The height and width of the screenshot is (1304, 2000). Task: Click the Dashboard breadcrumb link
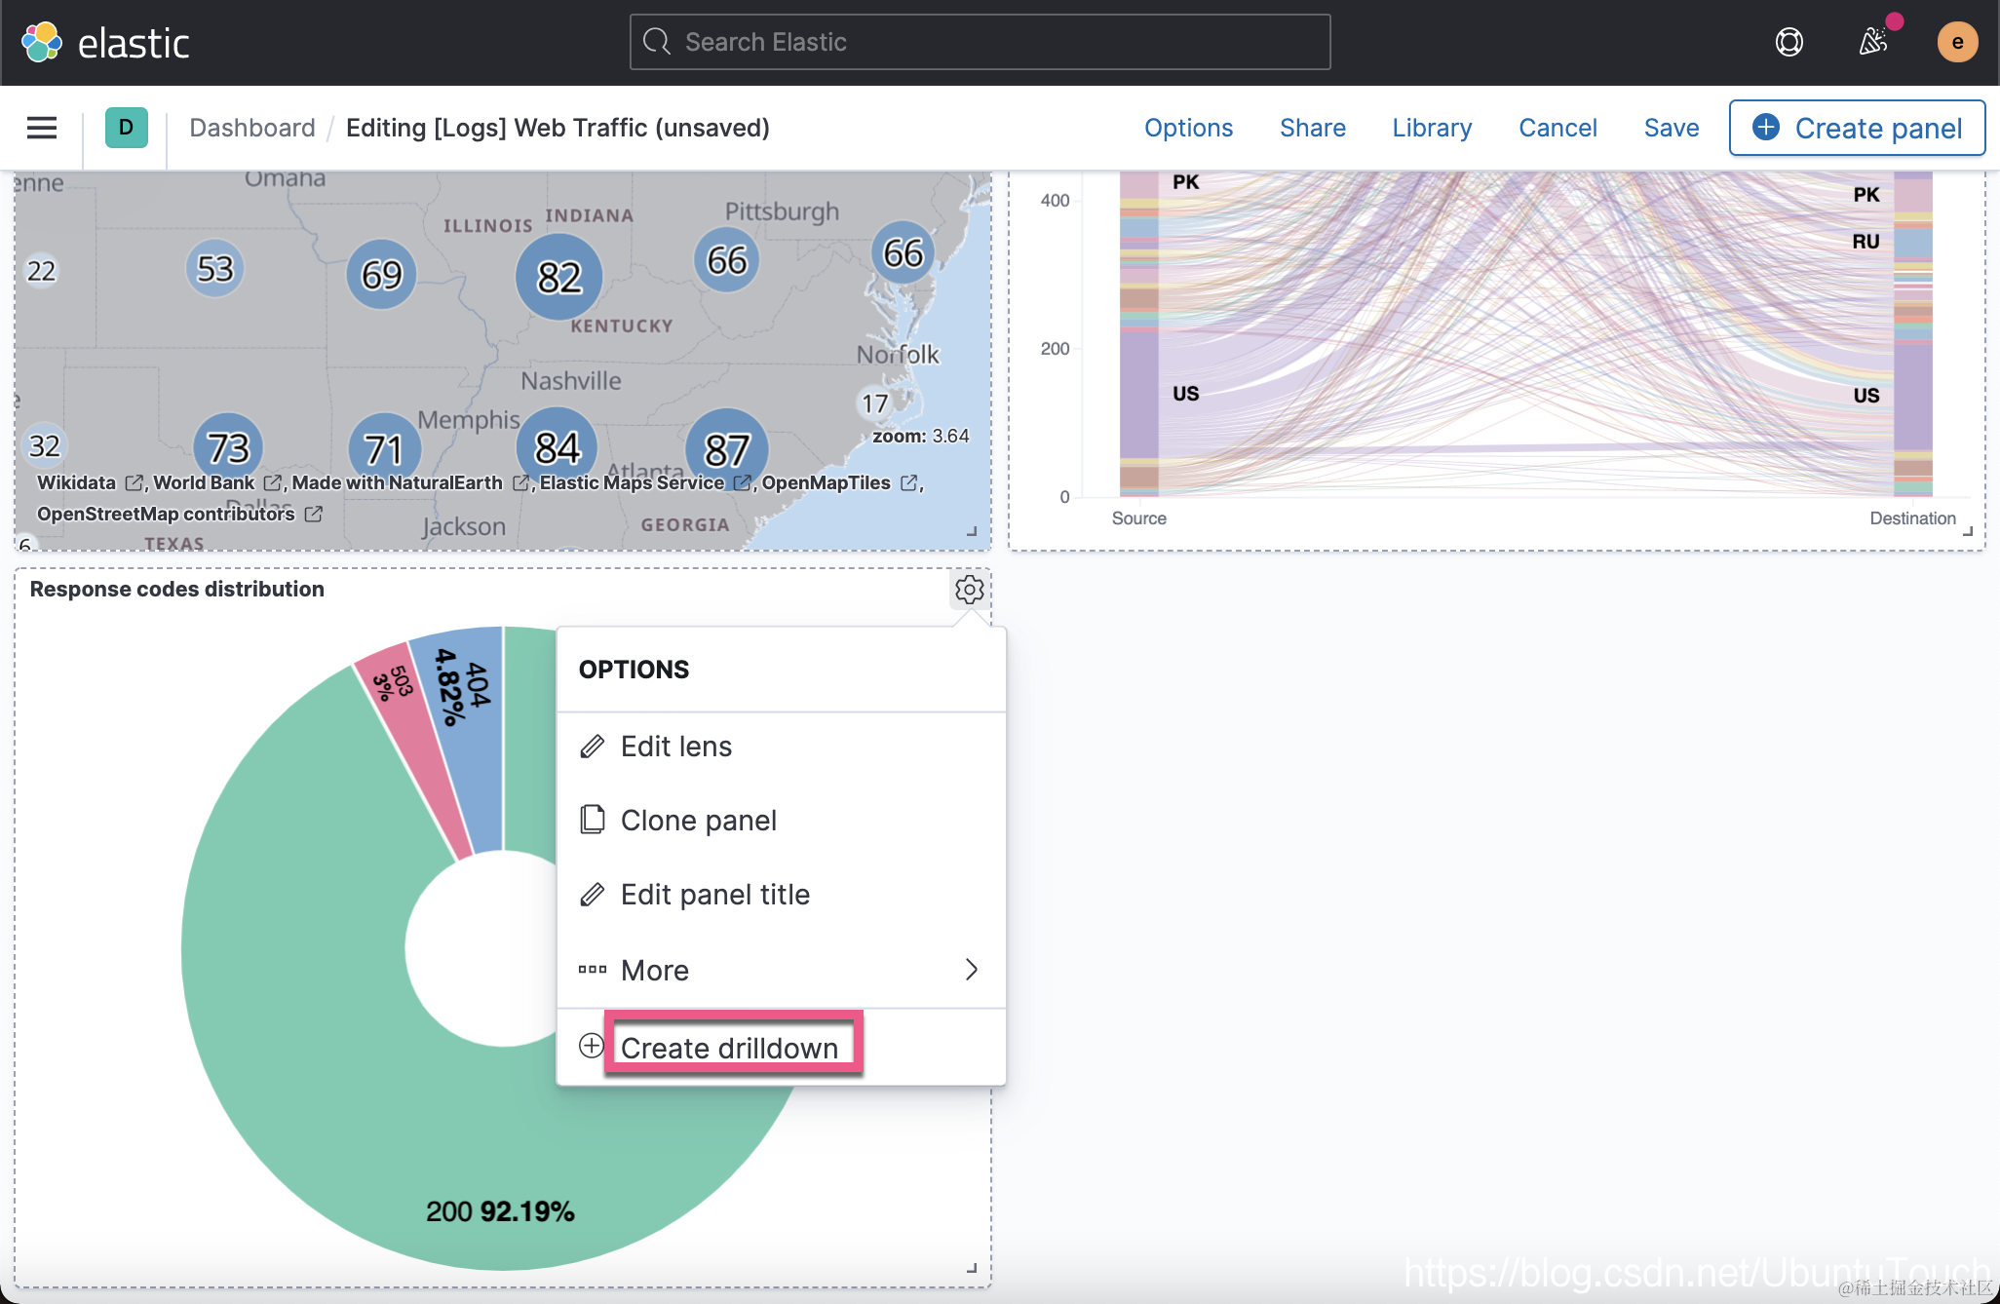point(252,128)
